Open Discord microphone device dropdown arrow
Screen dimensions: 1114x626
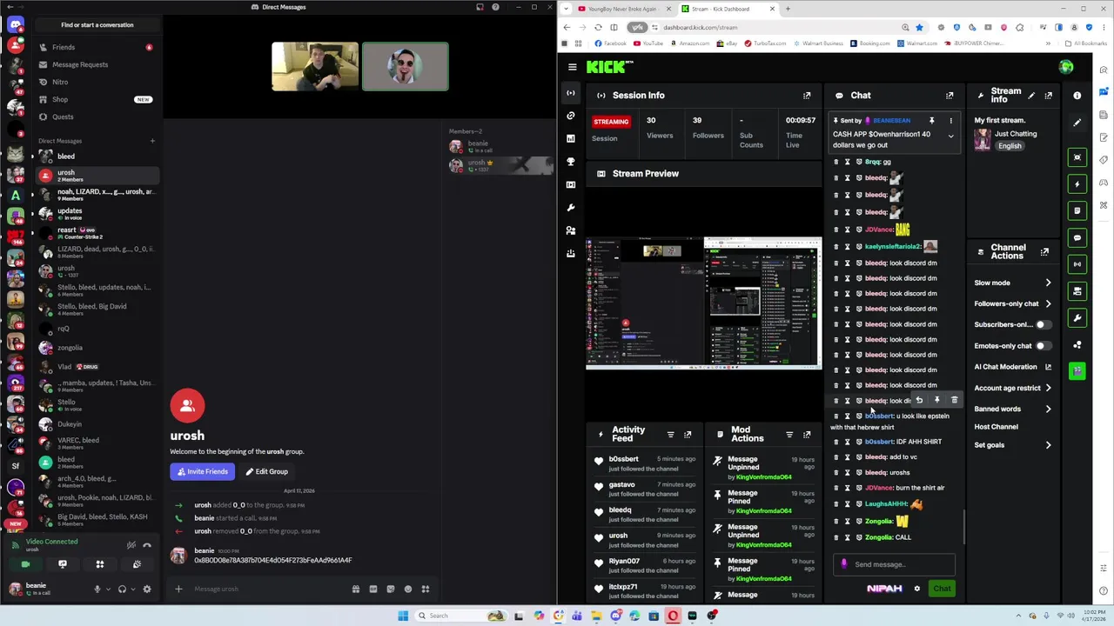[x=108, y=589]
